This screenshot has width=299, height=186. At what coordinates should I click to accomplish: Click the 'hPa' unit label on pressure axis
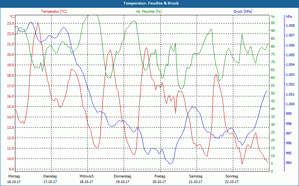click(289, 17)
